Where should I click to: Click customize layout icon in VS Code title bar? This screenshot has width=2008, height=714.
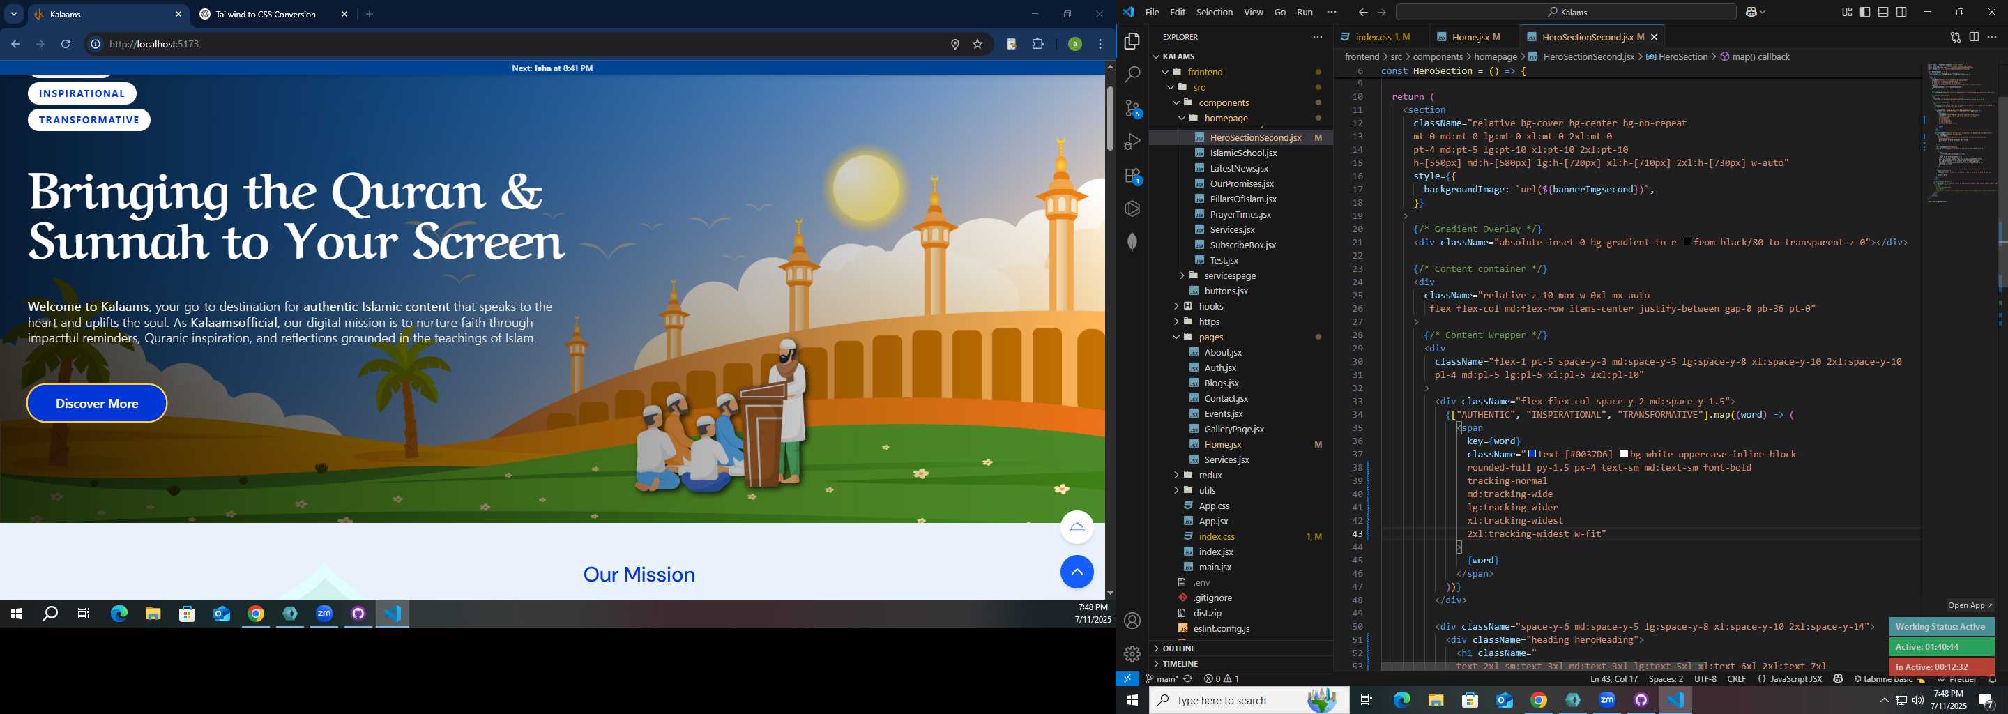coord(1847,13)
